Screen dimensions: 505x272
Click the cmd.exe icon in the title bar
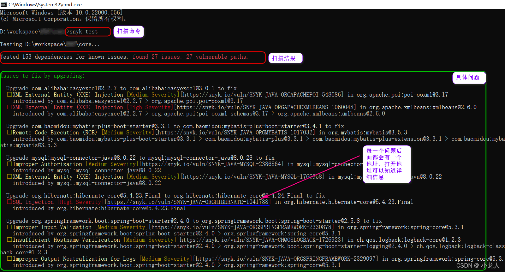point(4,4)
